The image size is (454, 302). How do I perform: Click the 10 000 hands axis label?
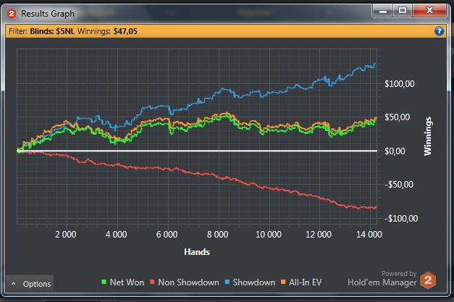click(269, 234)
